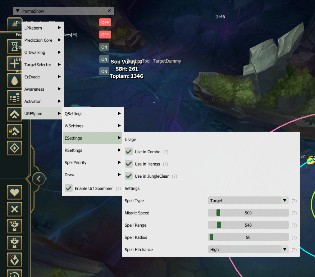This screenshot has width=315, height=277.
Task: Adjust the Spell Radius slider
Action: tap(248, 237)
